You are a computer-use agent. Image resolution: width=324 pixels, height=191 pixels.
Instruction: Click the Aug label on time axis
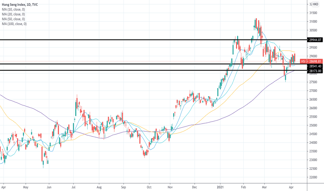(99, 187)
